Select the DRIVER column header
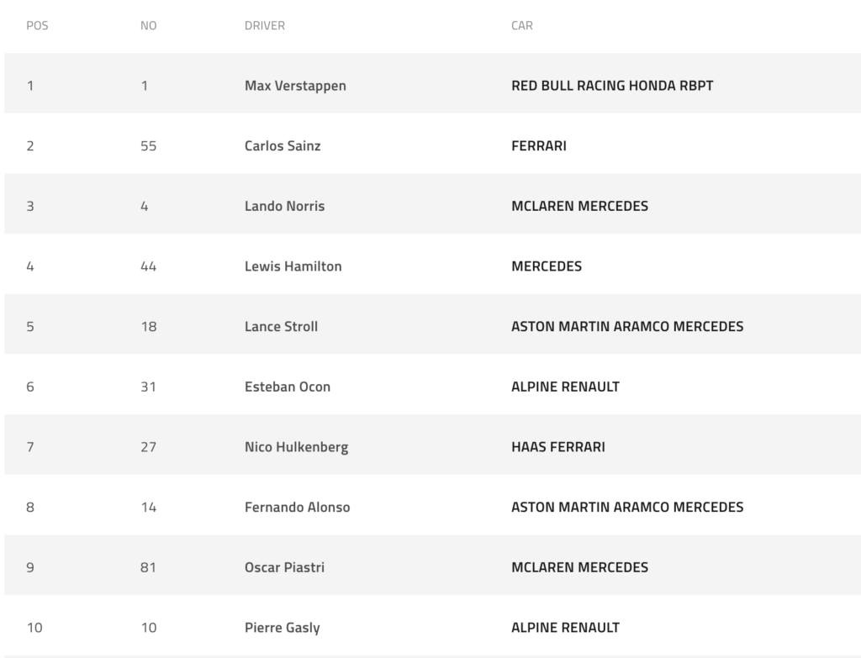This screenshot has width=861, height=658. click(265, 26)
